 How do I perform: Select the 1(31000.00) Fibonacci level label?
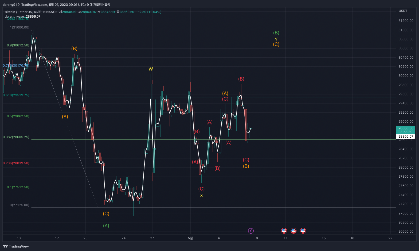tap(20, 27)
